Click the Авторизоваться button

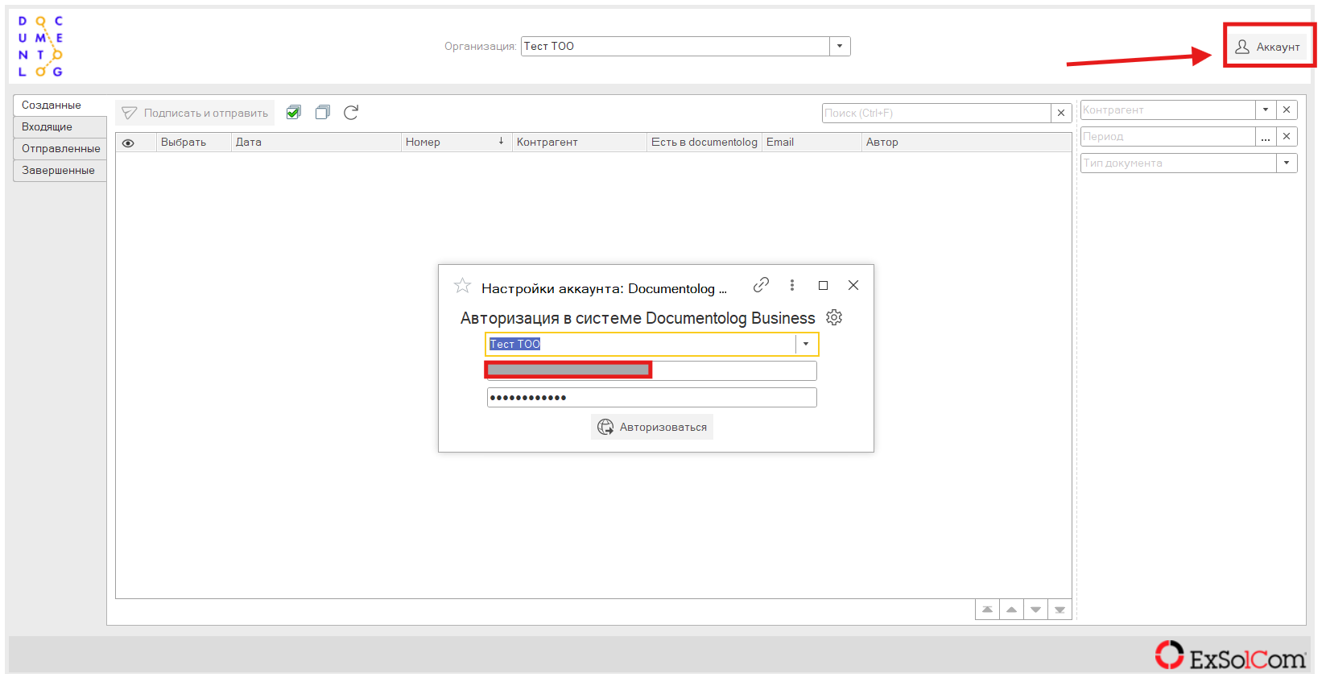tap(652, 427)
